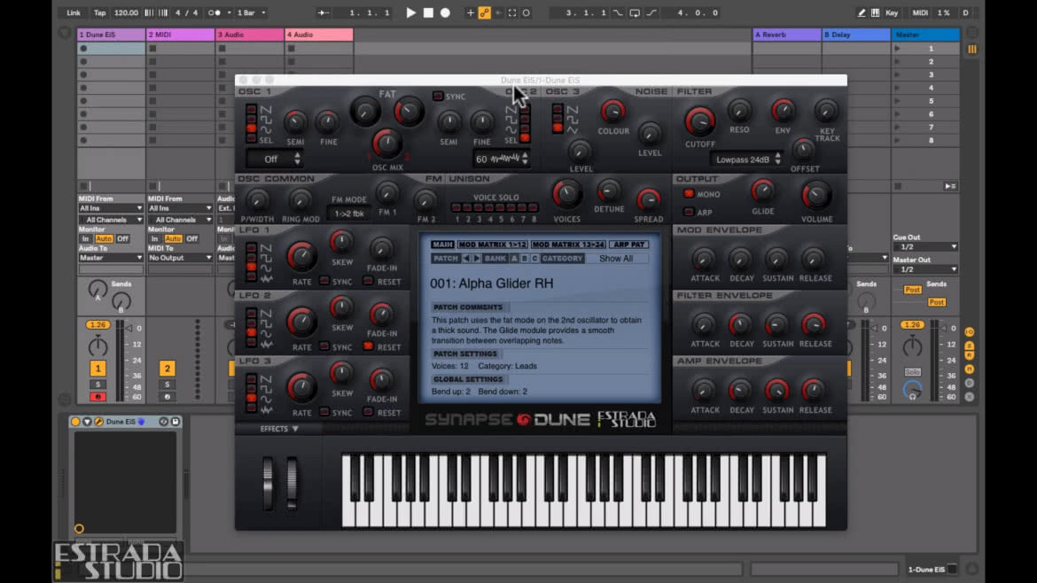Click the output VOLUME knob
Image resolution: width=1037 pixels, height=583 pixels.
[816, 197]
